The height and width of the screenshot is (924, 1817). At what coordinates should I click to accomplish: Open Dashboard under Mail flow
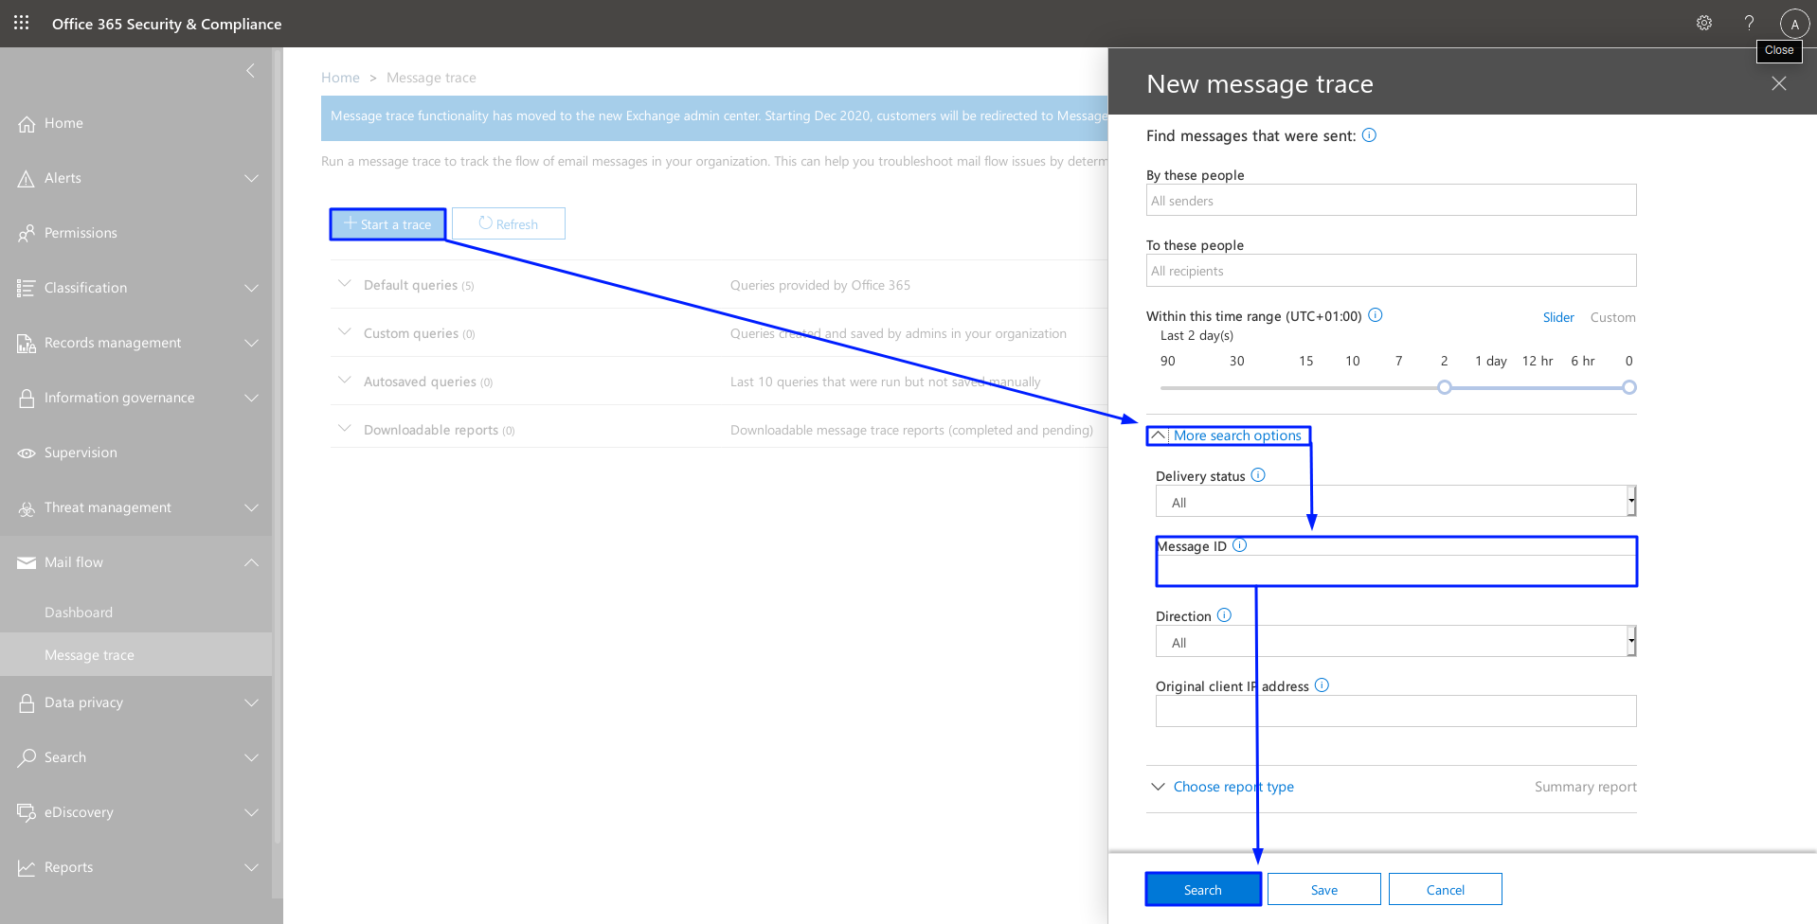point(79,613)
